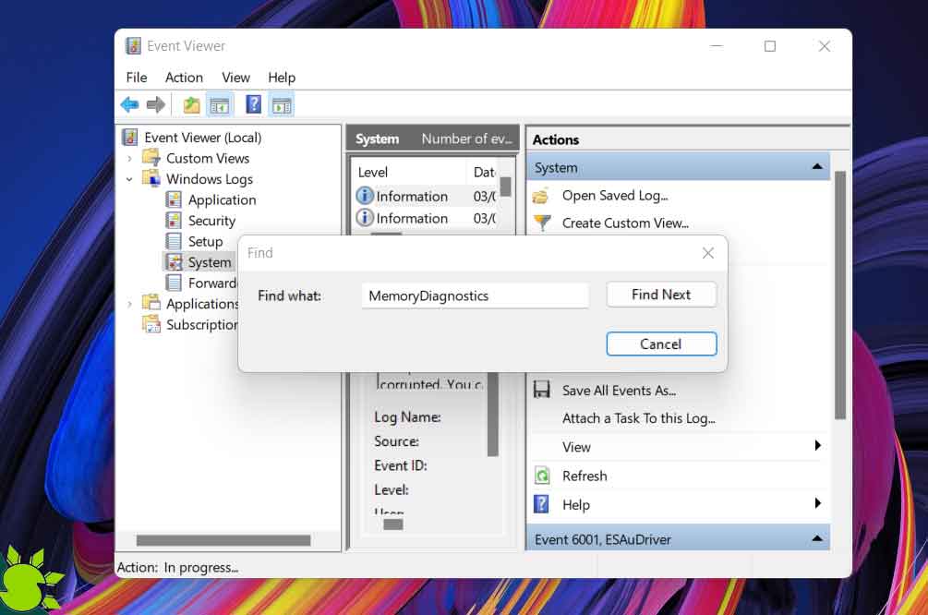Click the Find what text field
This screenshot has width=928, height=615.
[x=475, y=295]
